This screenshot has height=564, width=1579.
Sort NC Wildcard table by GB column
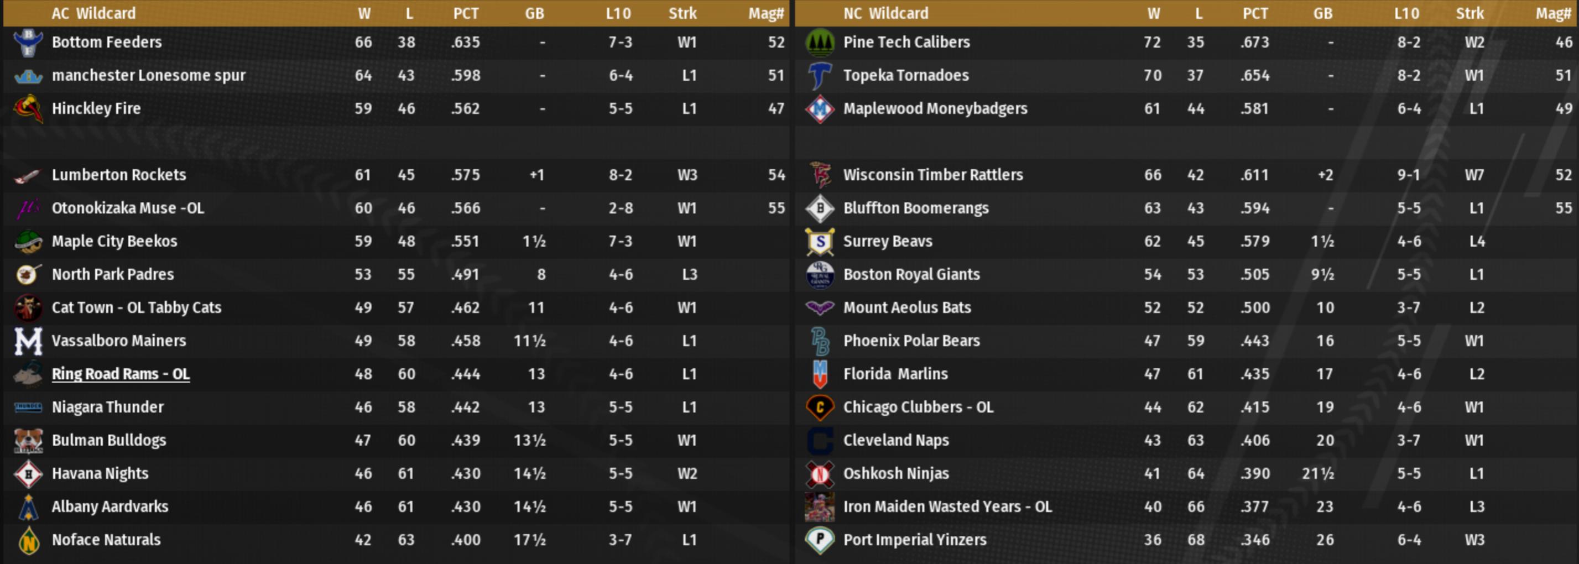tap(1323, 13)
